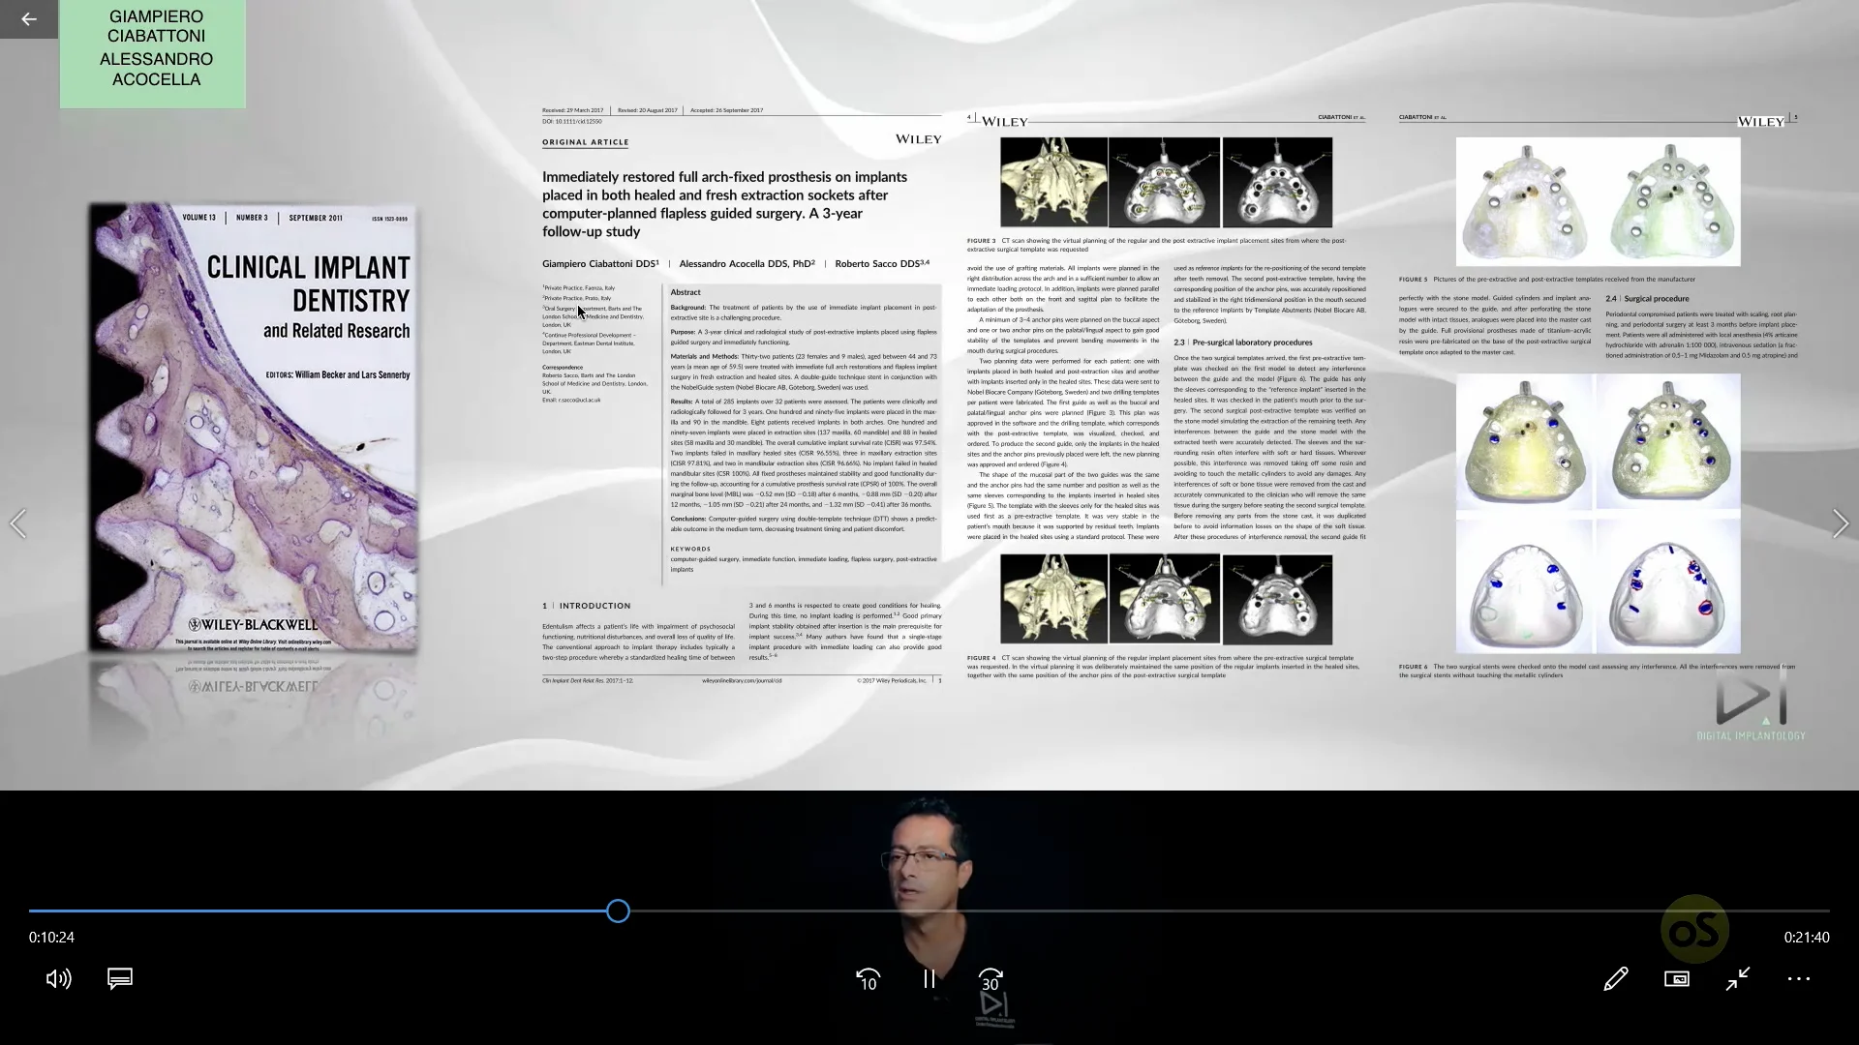Image resolution: width=1859 pixels, height=1045 pixels.
Task: Toggle subtitles with the speech bubble icon
Action: pos(119,979)
